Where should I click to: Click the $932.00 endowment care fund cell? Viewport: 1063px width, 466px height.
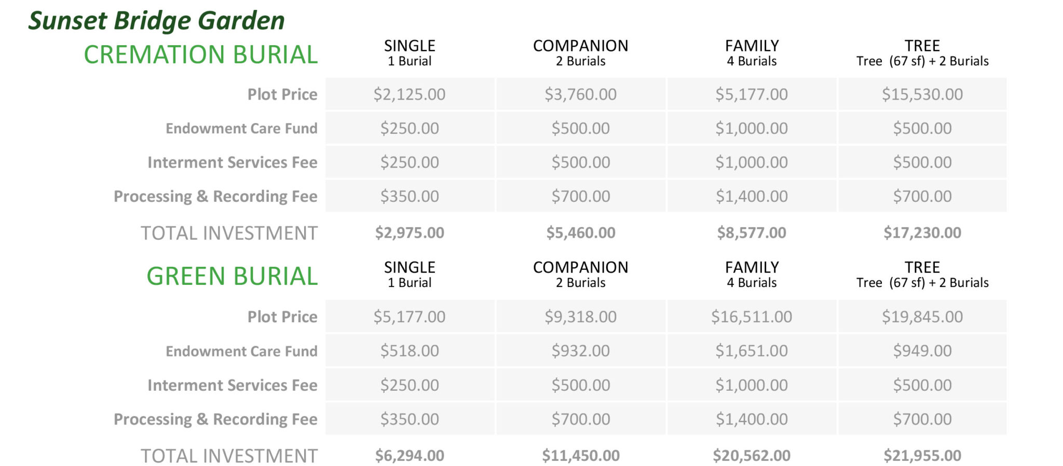click(x=580, y=351)
